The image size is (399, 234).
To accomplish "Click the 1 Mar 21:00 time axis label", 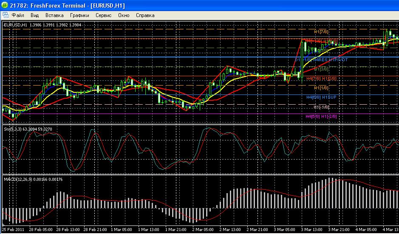I will (x=176, y=229).
